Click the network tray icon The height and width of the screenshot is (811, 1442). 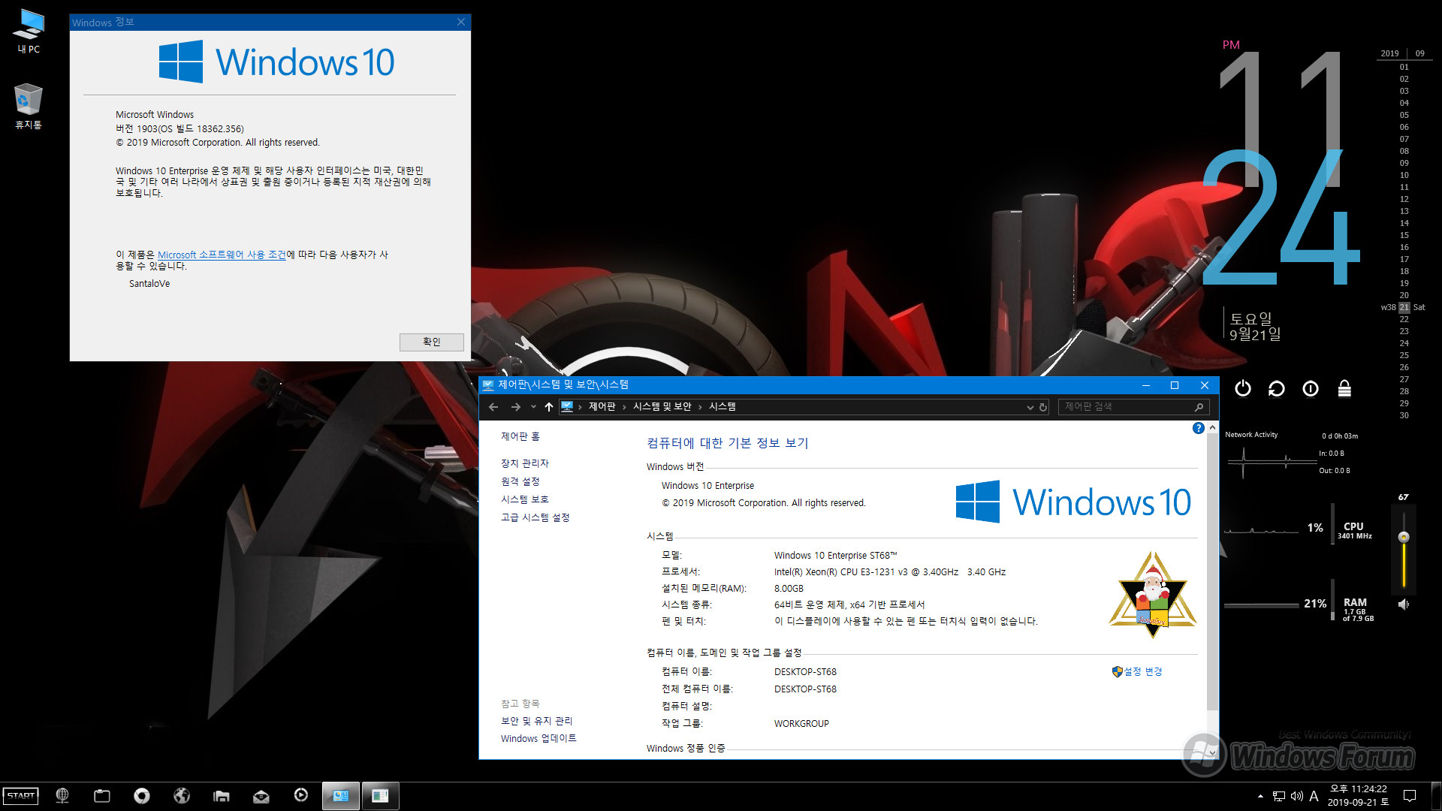(1279, 796)
